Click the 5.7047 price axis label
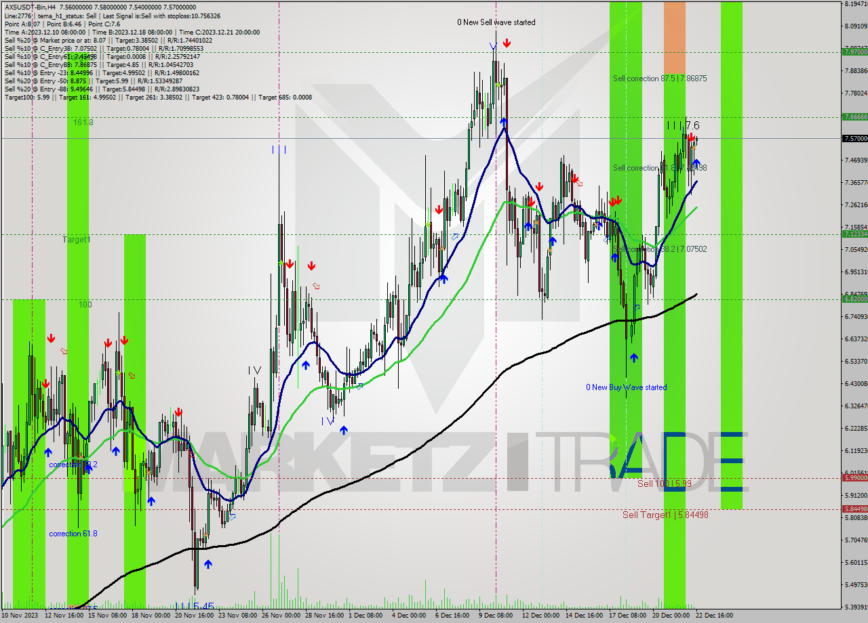The width and height of the screenshot is (868, 623). click(x=856, y=540)
